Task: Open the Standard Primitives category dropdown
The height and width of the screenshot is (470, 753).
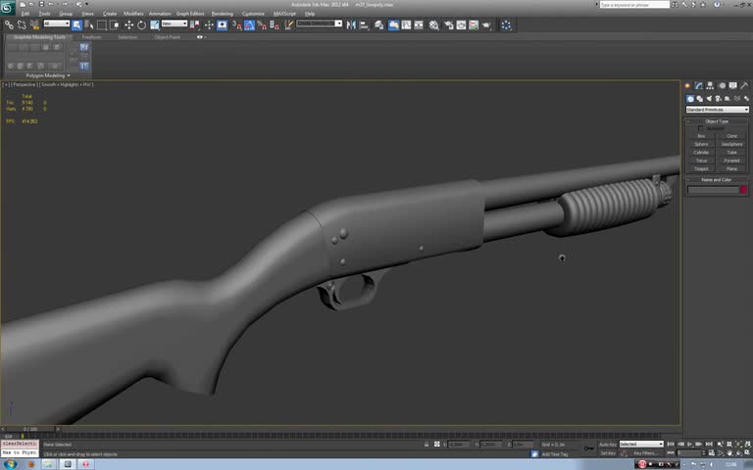Action: 717,110
